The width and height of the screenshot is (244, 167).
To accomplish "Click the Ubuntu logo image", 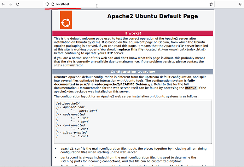I will 66,20.
